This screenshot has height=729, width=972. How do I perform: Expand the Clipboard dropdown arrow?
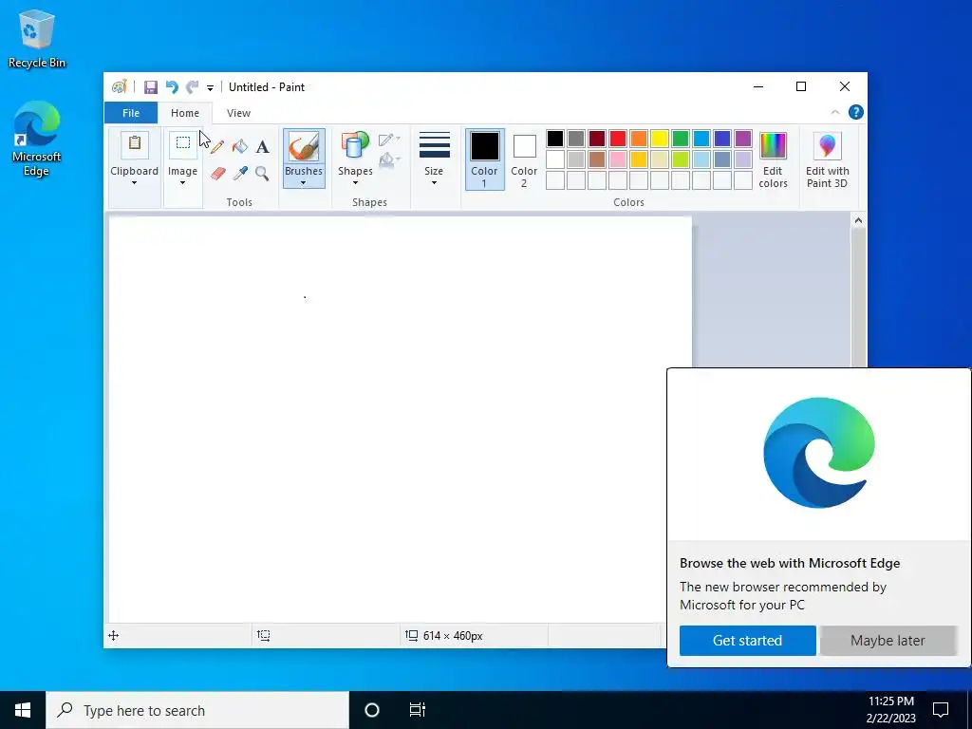tap(134, 183)
